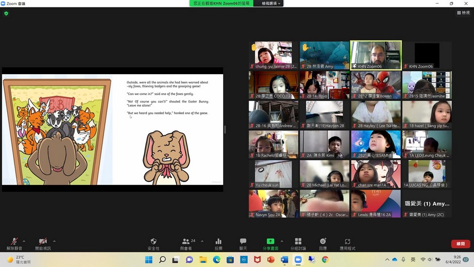Screen dimensions: 474x267
Task: Select 2B 林浩君 Amy video tile
Action: (324, 56)
